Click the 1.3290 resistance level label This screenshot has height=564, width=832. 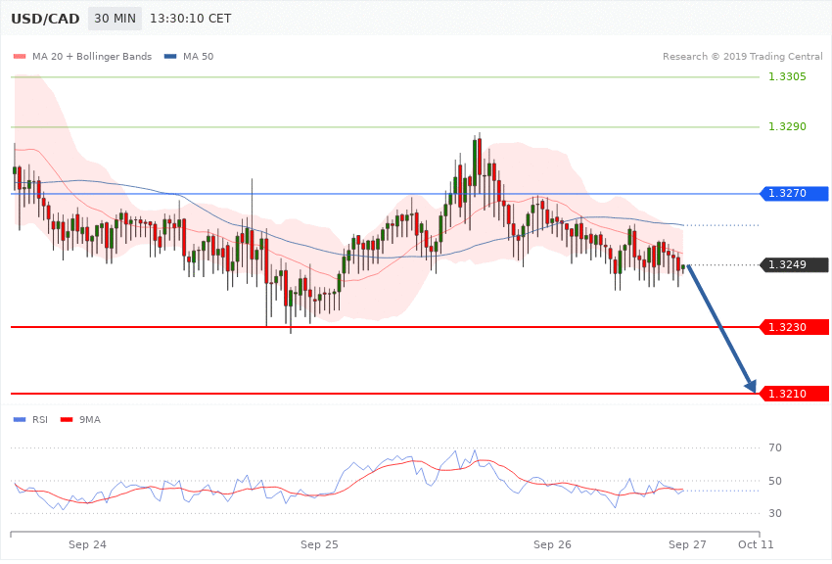click(787, 127)
